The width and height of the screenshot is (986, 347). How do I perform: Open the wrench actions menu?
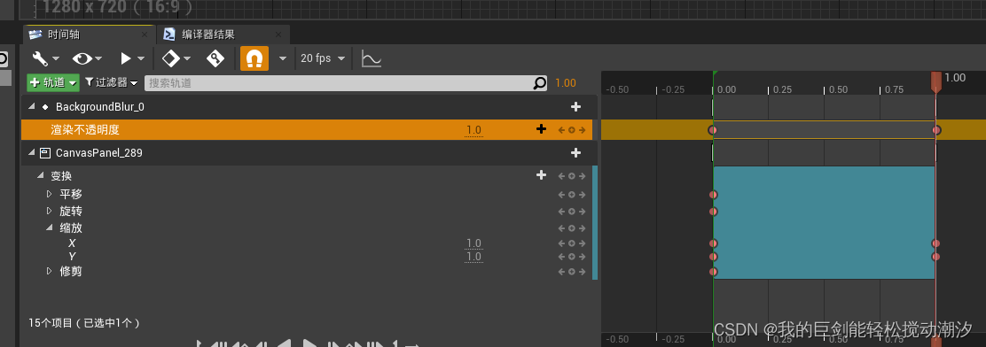coord(45,58)
